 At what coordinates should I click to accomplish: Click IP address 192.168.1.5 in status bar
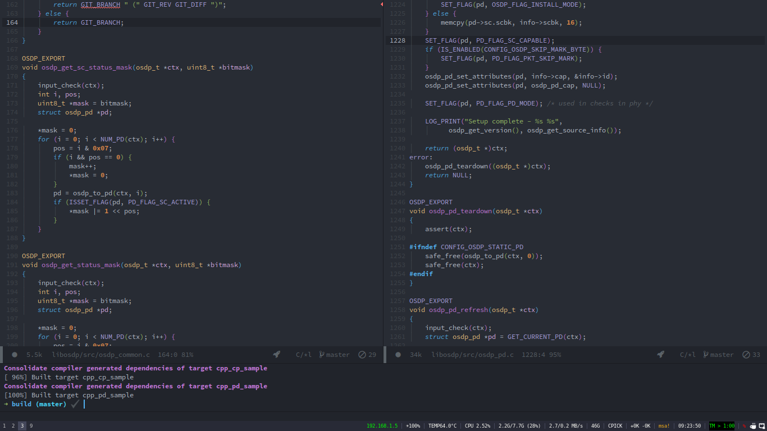pyautogui.click(x=382, y=426)
